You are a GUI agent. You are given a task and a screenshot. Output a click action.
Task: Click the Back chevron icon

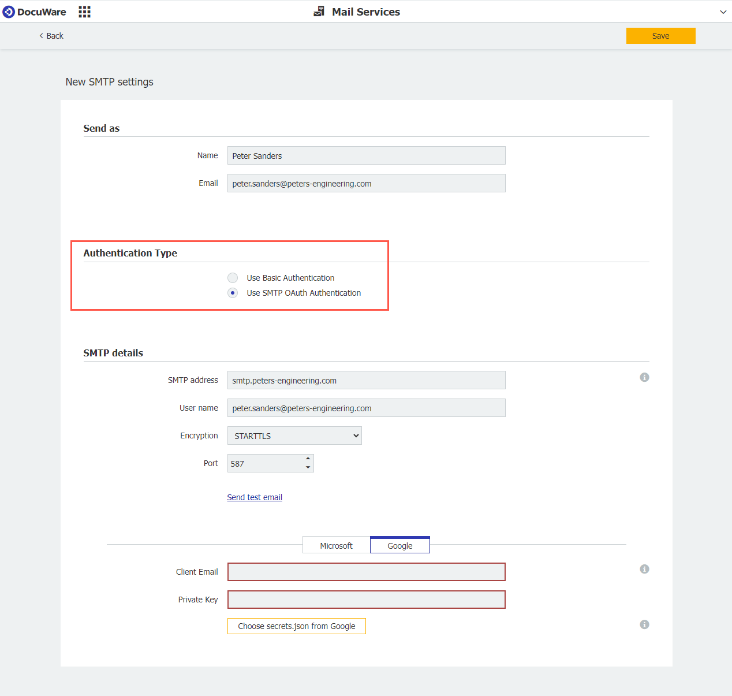pos(40,35)
